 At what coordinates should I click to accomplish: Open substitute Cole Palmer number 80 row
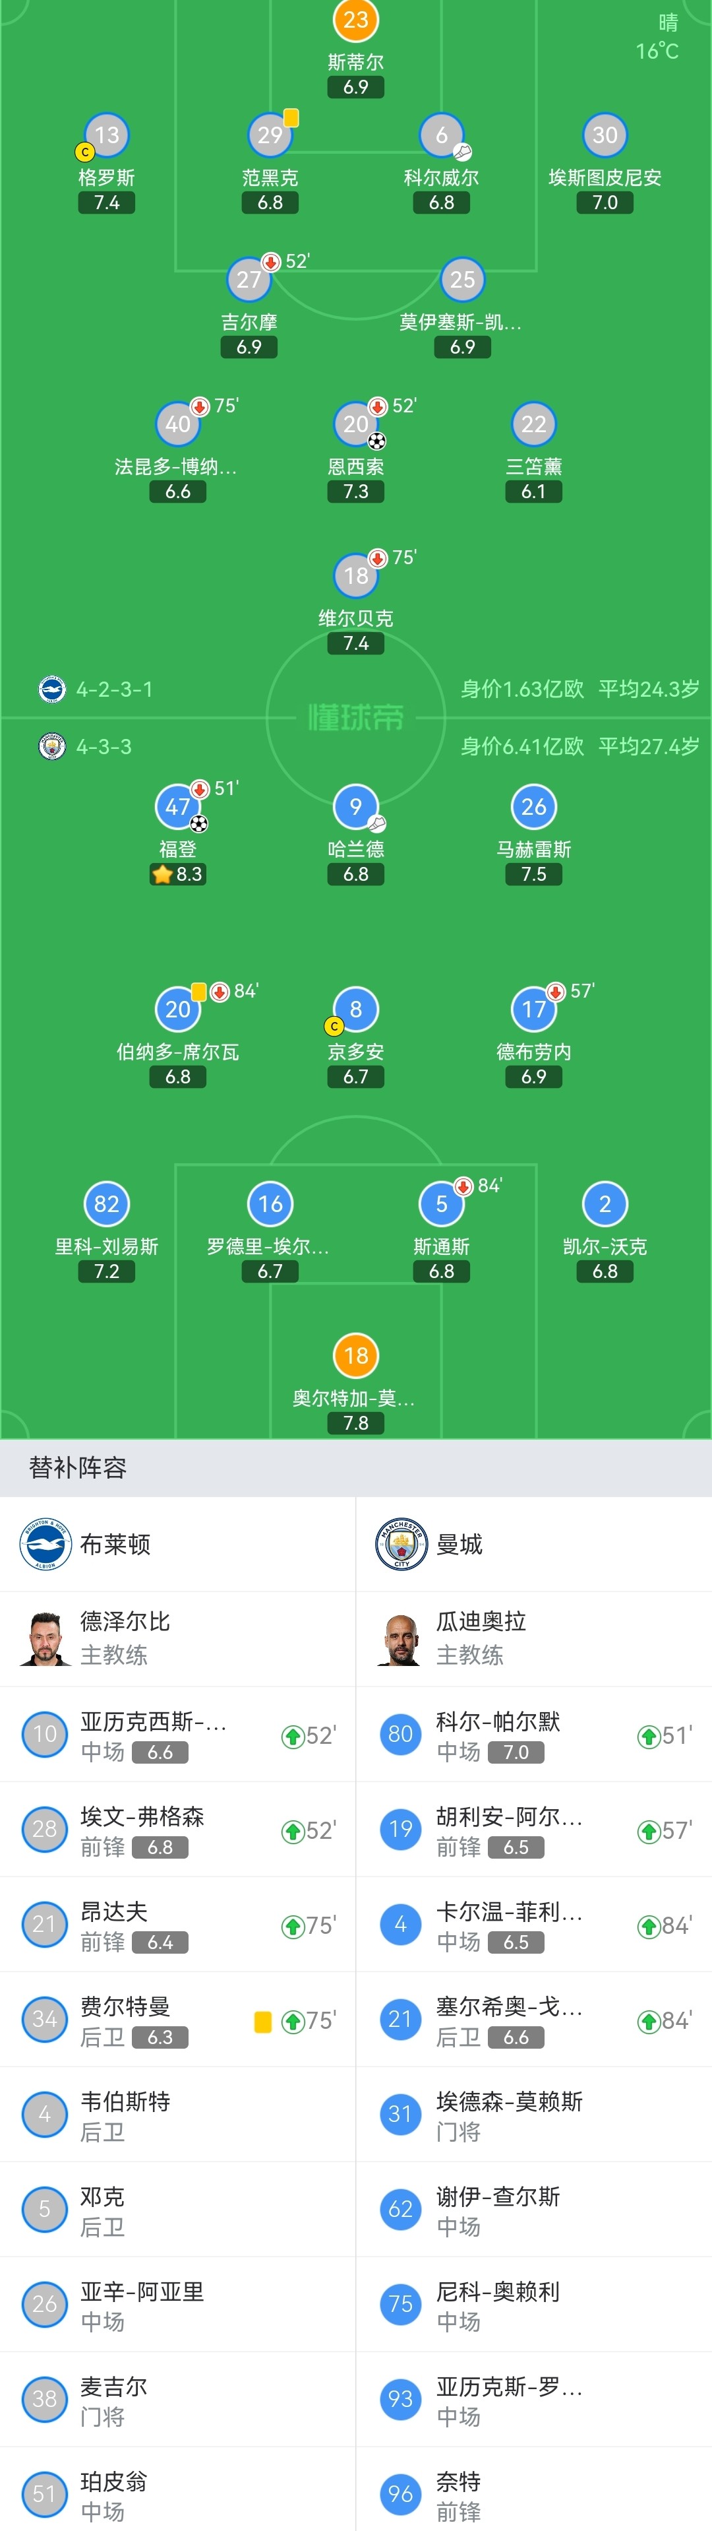pos(534,1735)
